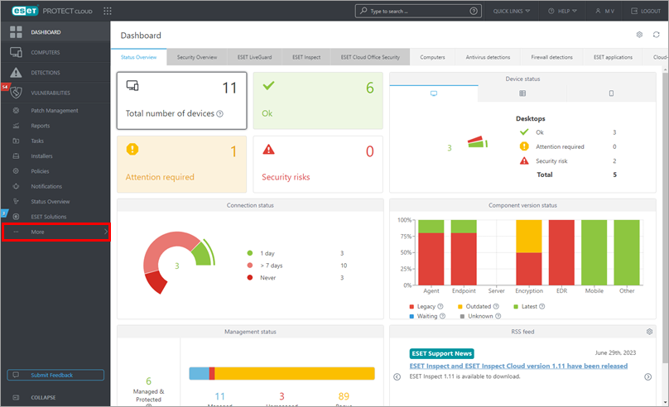Open the apps grid icon beside the ESET logo
Screen dimensions: 669x407
[108, 11]
